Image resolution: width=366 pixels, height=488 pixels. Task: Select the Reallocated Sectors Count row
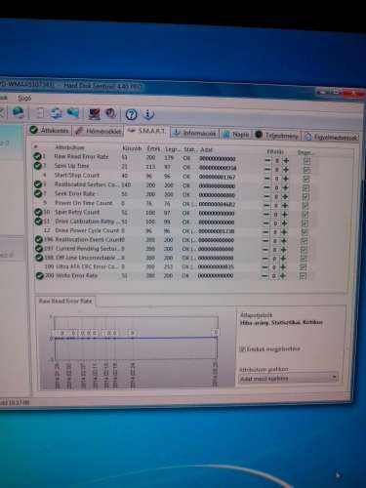coord(173,184)
